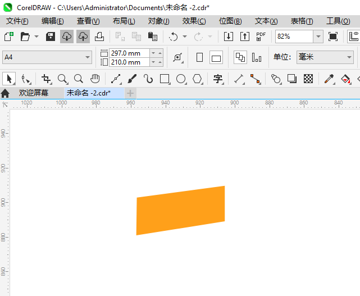Open the 工具(O) menu
Viewport: 360px width, 296px height.
coord(338,21)
